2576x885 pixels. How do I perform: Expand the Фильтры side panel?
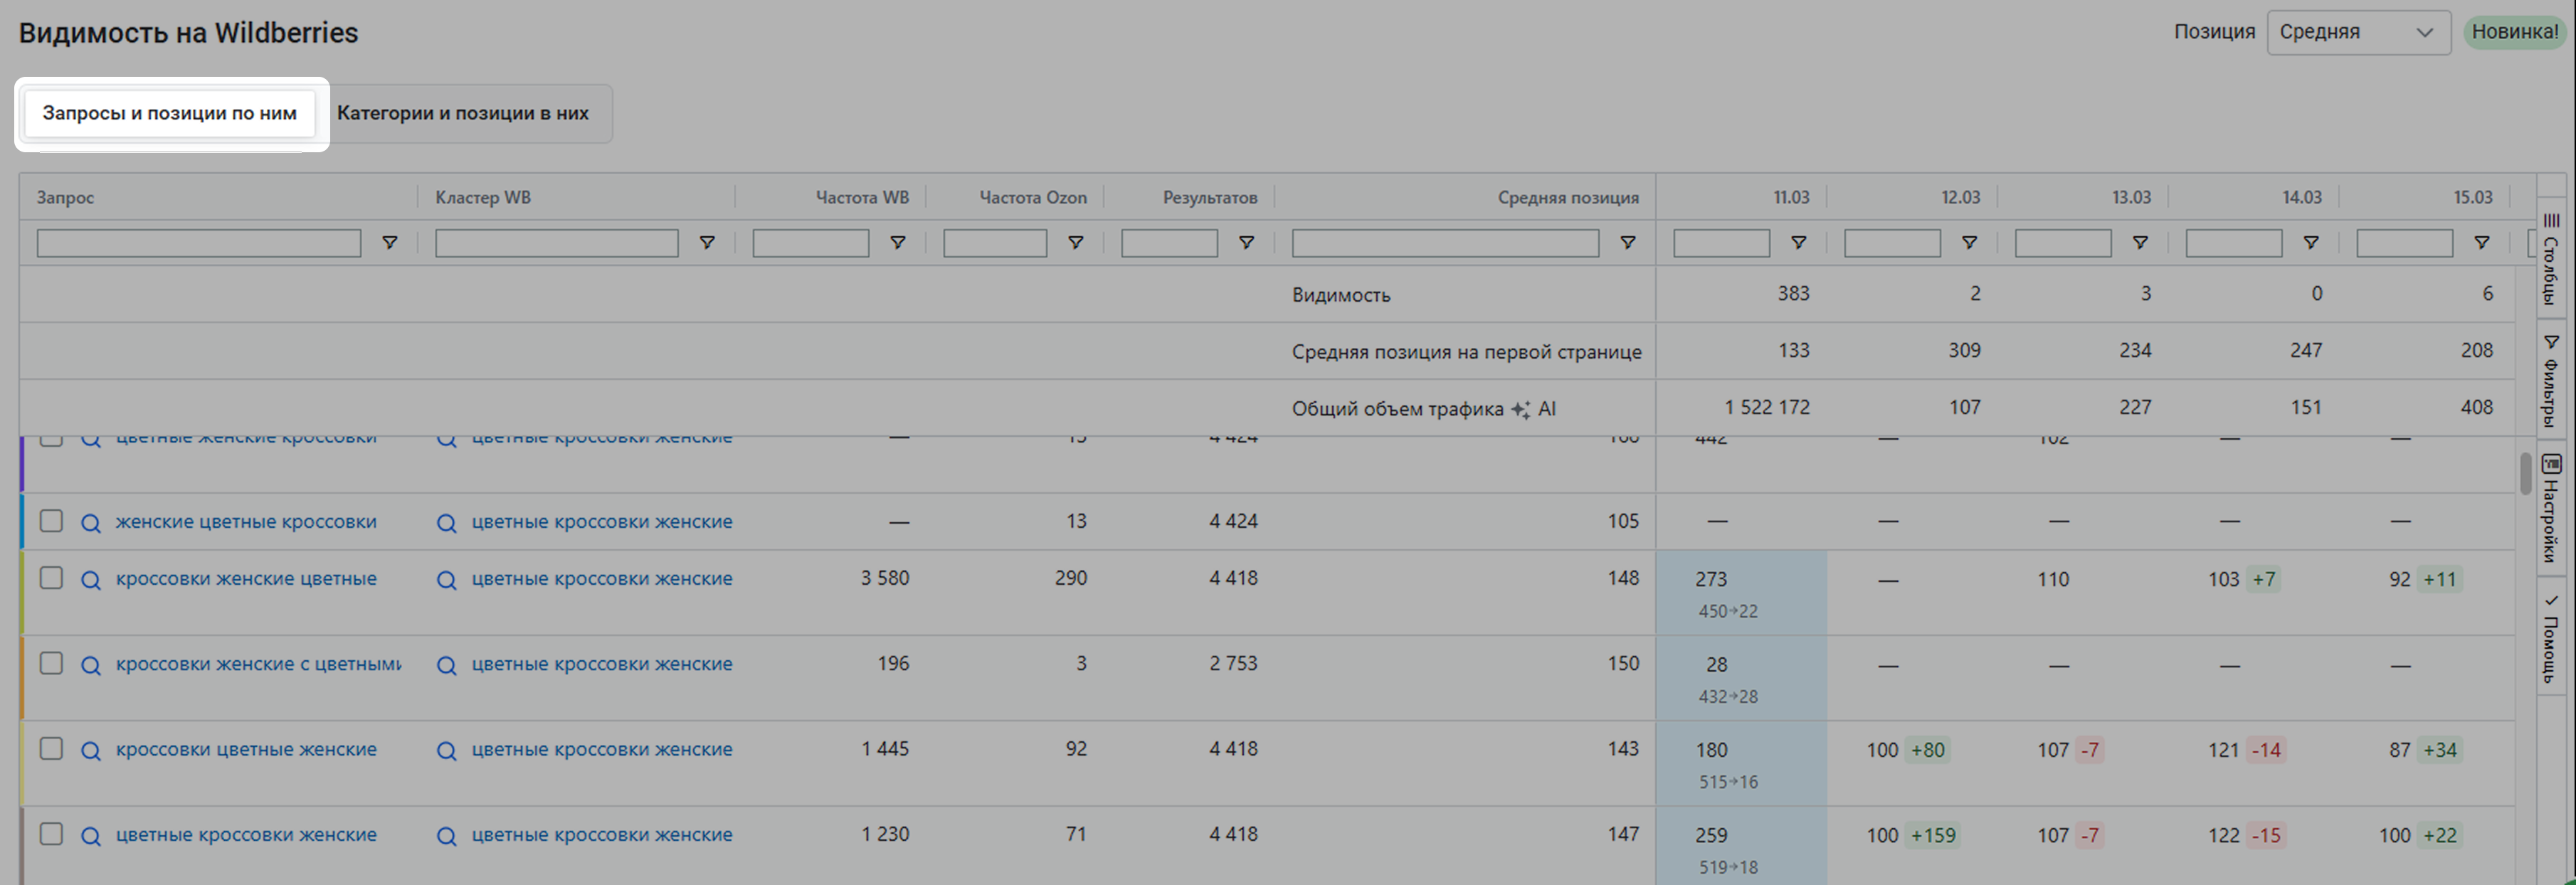[2552, 381]
